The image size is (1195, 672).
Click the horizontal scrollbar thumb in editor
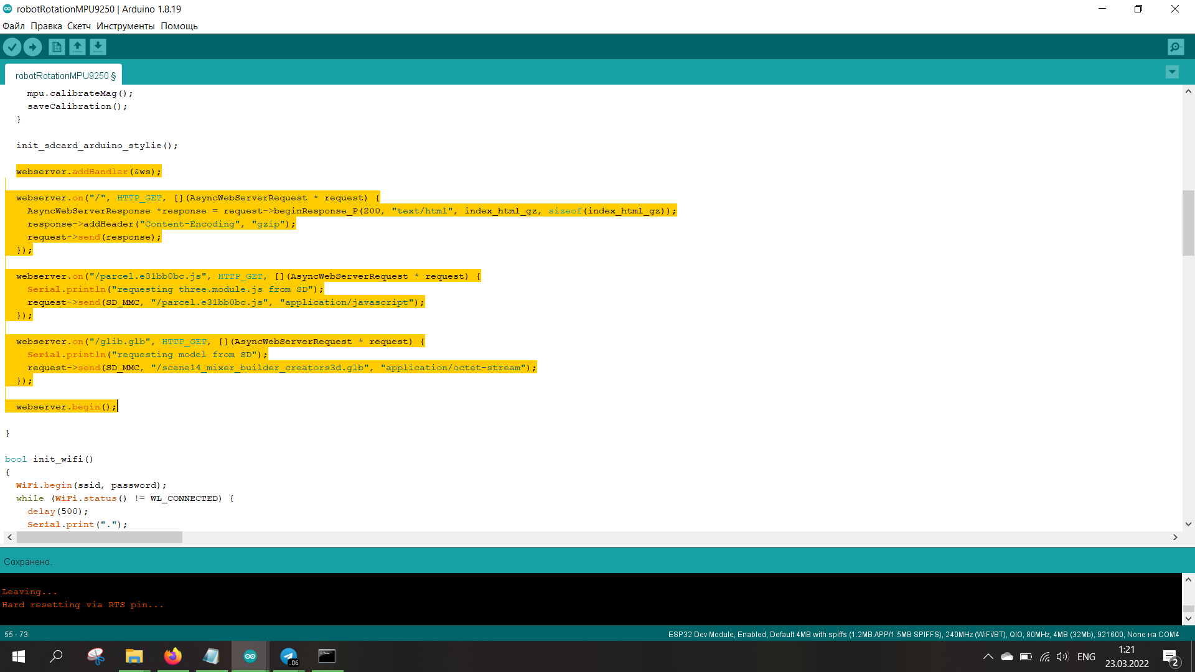[100, 537]
